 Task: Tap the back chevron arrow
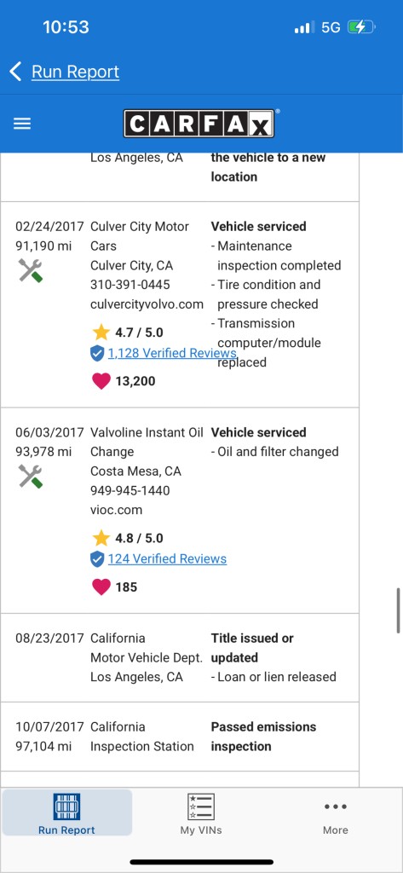pyautogui.click(x=15, y=72)
